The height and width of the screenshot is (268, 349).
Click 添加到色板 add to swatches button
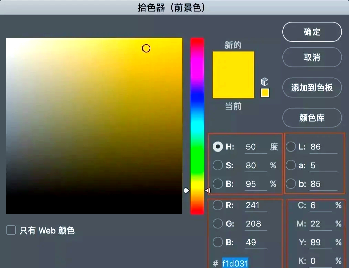coord(312,88)
